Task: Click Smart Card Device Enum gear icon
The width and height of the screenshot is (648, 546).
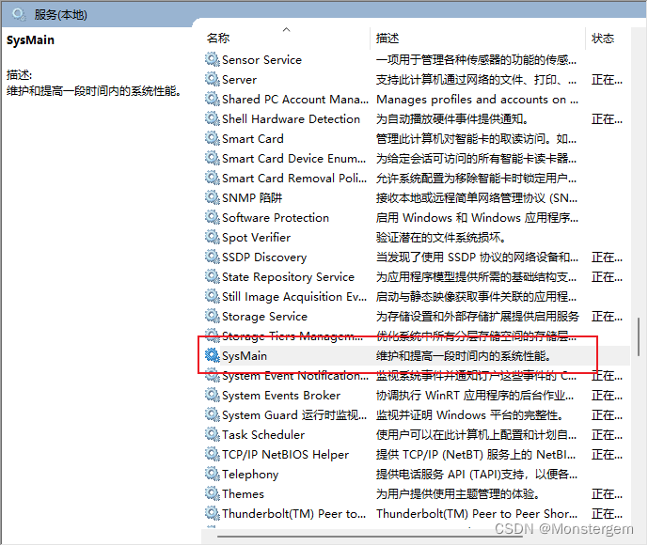Action: (x=212, y=158)
